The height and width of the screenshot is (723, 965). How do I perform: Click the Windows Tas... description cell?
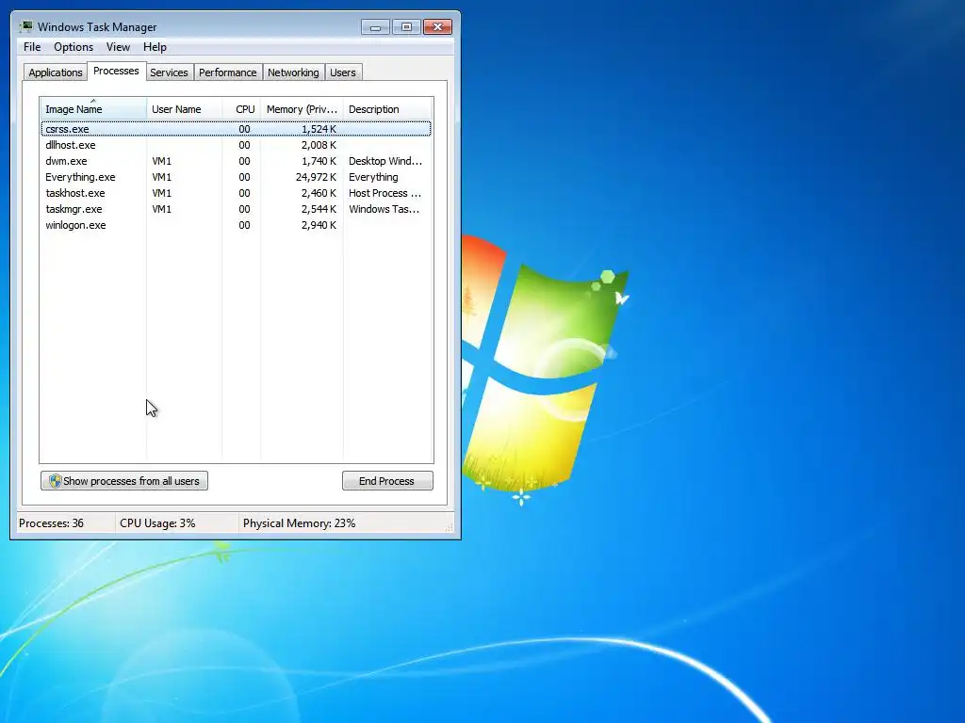pos(384,209)
